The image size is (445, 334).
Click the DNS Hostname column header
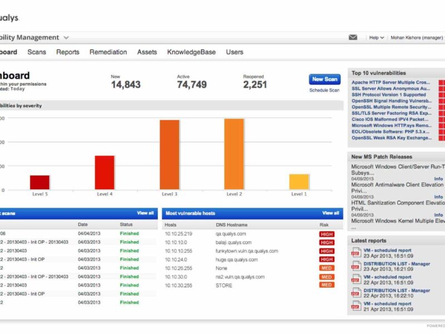[231, 225]
